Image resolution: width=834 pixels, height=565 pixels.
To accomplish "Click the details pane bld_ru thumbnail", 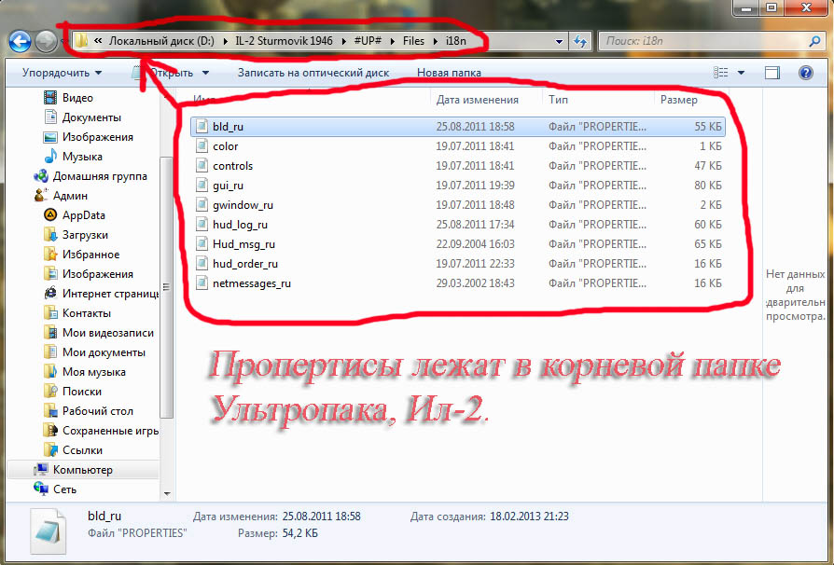I will 49,531.
